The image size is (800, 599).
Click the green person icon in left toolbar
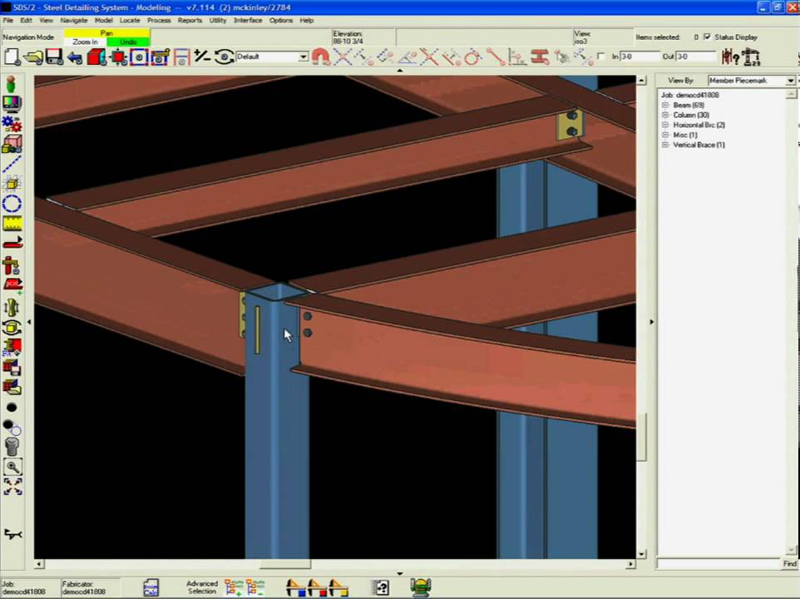[x=11, y=84]
